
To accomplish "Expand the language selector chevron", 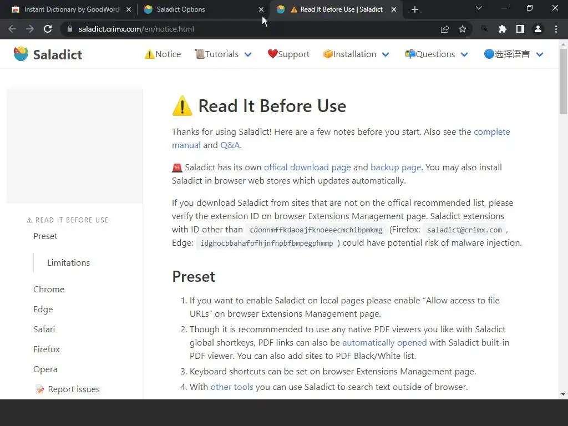I will point(540,54).
